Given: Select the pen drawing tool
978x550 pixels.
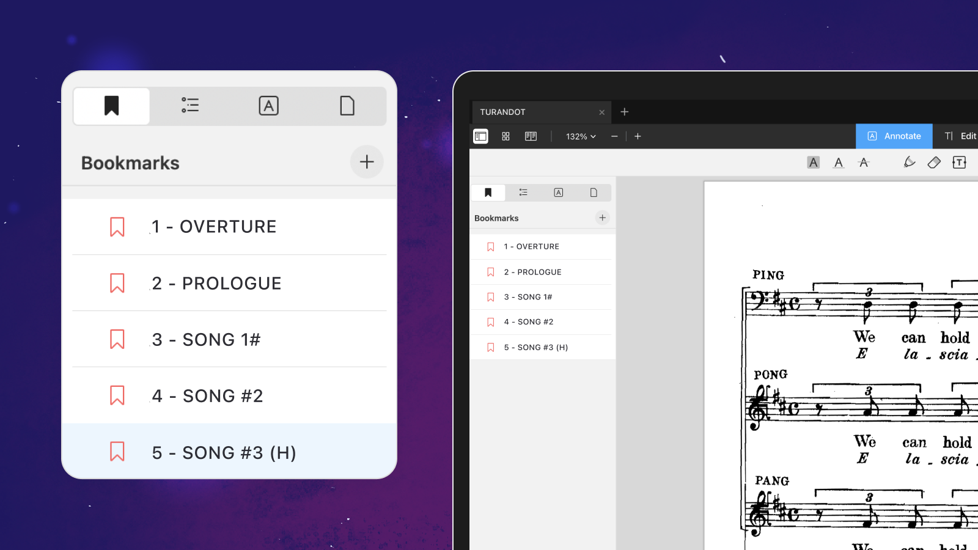Looking at the screenshot, I should click(910, 162).
